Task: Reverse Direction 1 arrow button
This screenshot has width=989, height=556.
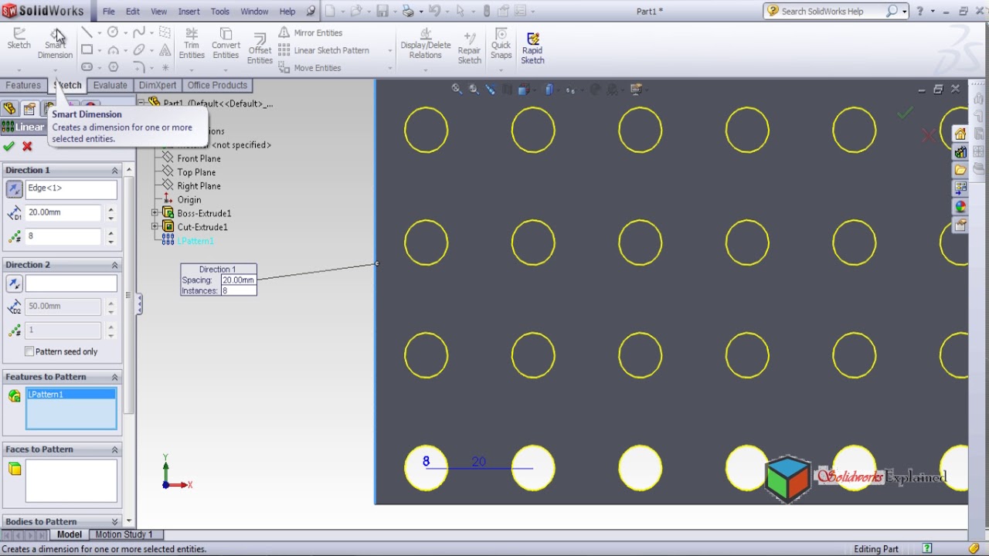Action: (x=14, y=188)
